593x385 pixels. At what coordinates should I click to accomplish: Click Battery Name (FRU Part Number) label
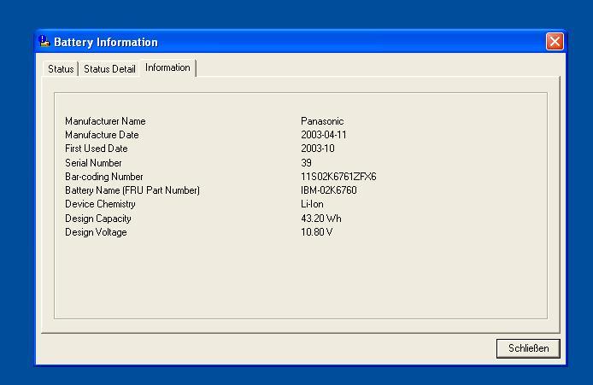pyautogui.click(x=132, y=190)
